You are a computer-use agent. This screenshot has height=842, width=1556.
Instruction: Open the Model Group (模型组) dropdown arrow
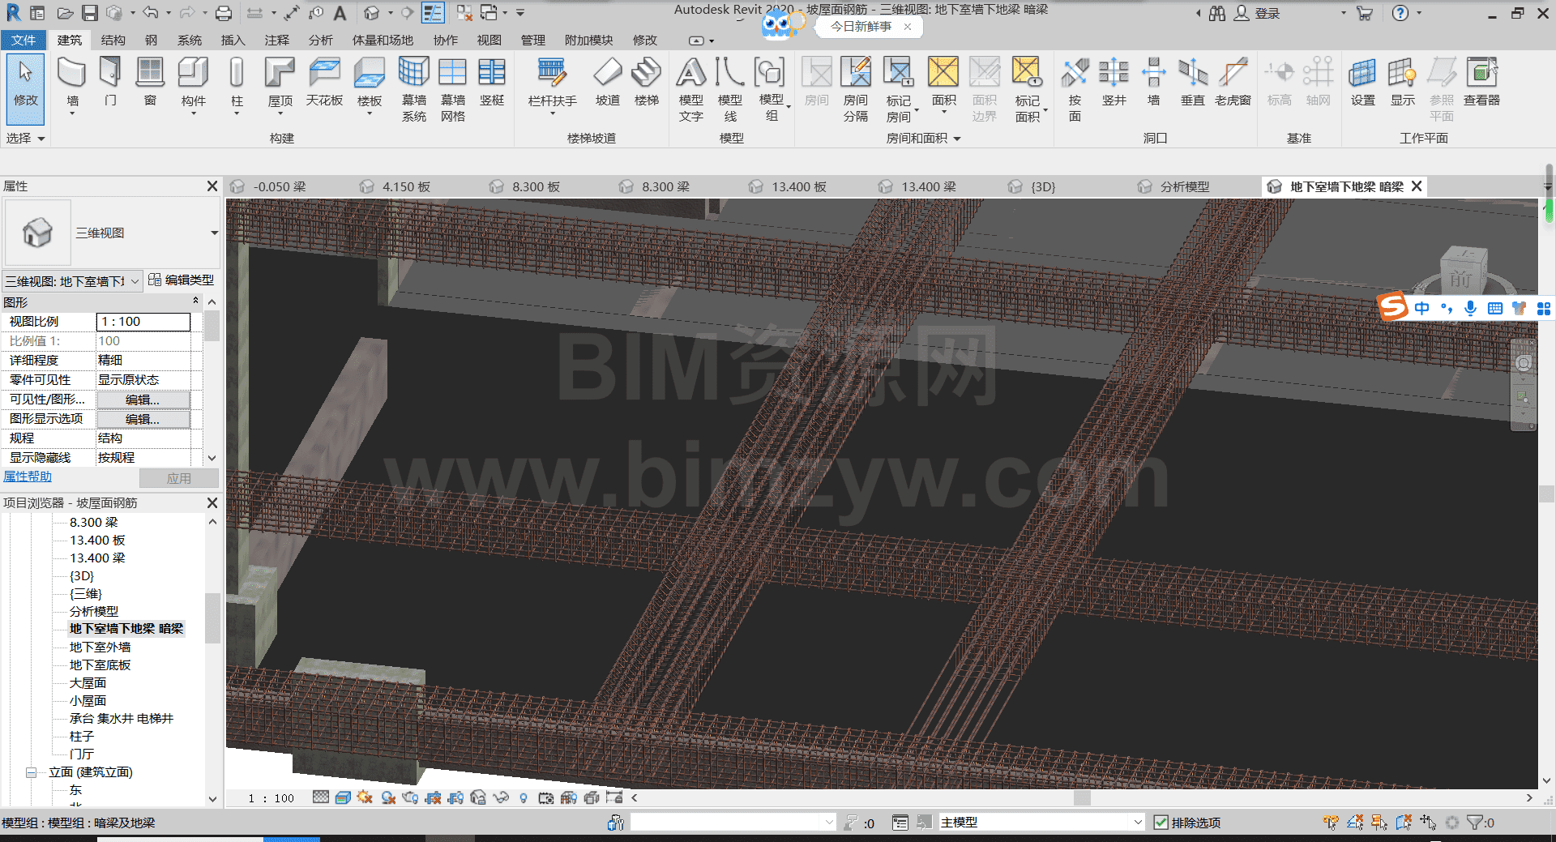click(x=788, y=107)
